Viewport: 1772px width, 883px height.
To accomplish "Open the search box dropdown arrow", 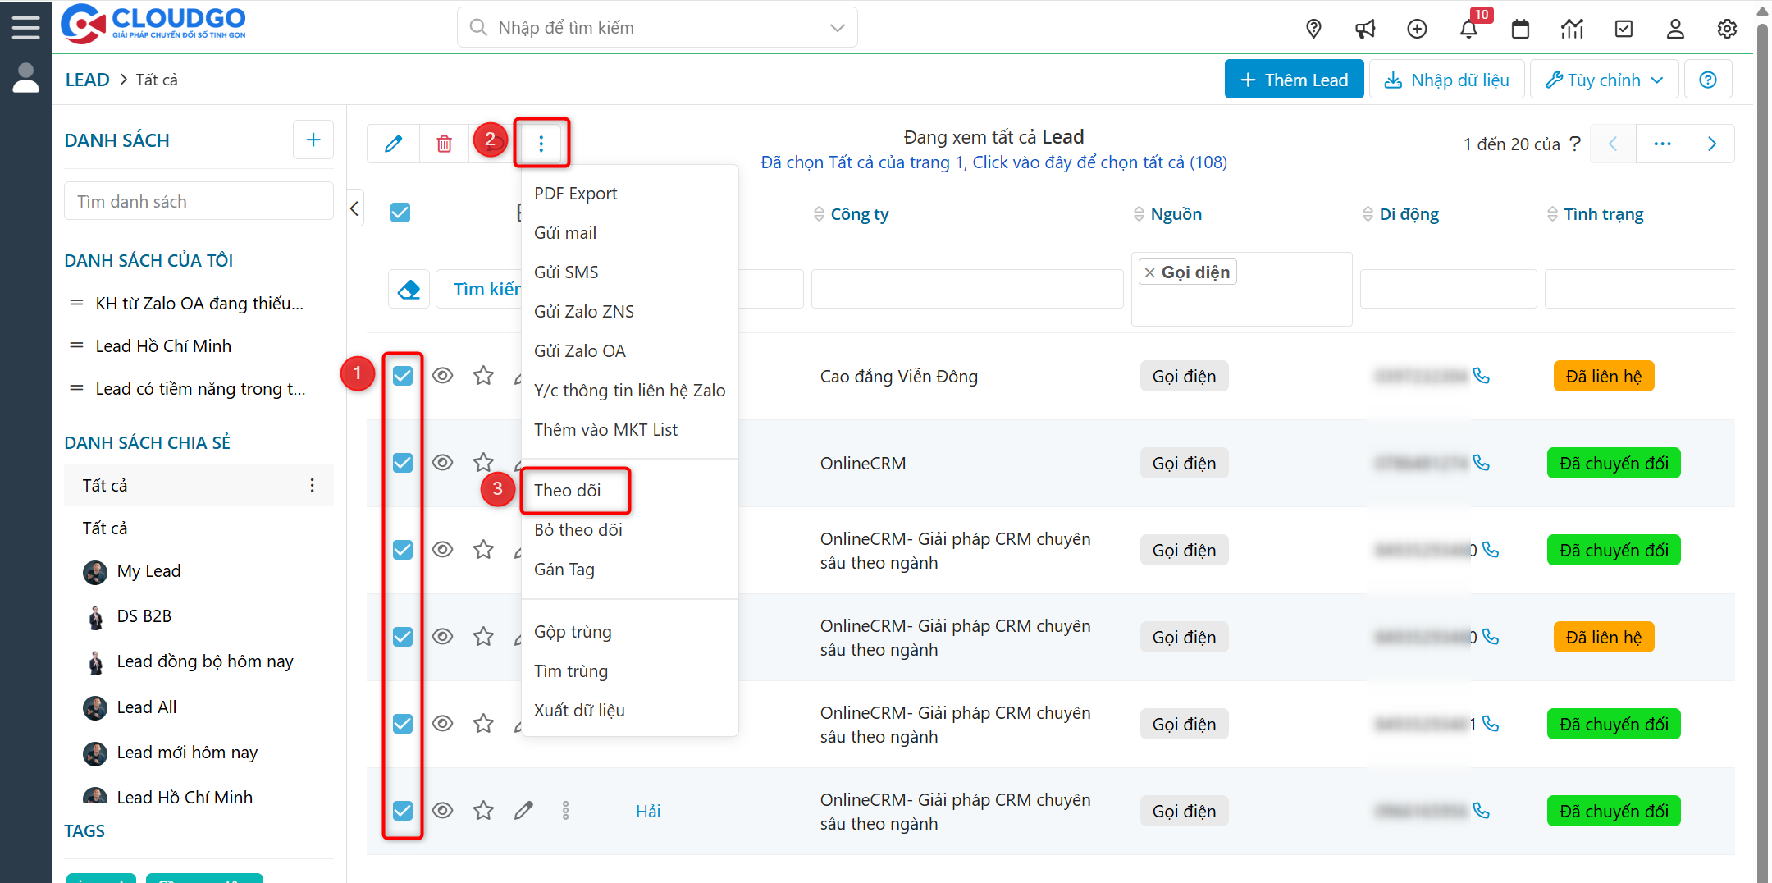I will tap(837, 28).
